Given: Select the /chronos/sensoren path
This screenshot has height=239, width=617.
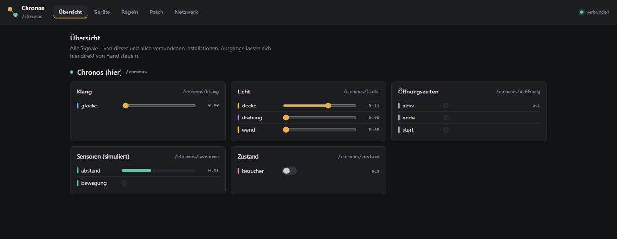Looking at the screenshot, I should point(197,157).
